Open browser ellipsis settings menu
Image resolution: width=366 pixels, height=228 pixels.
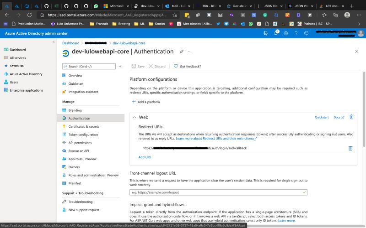coord(359,15)
